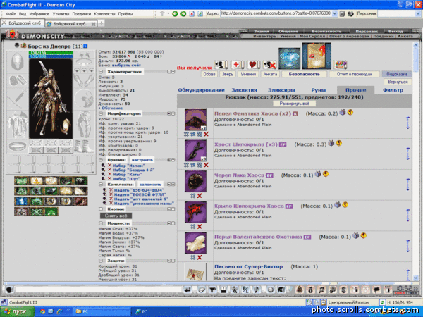Click gift box icon for Пепел Фанатика Хаоса
This screenshot has height=317, width=423.
click(343, 113)
